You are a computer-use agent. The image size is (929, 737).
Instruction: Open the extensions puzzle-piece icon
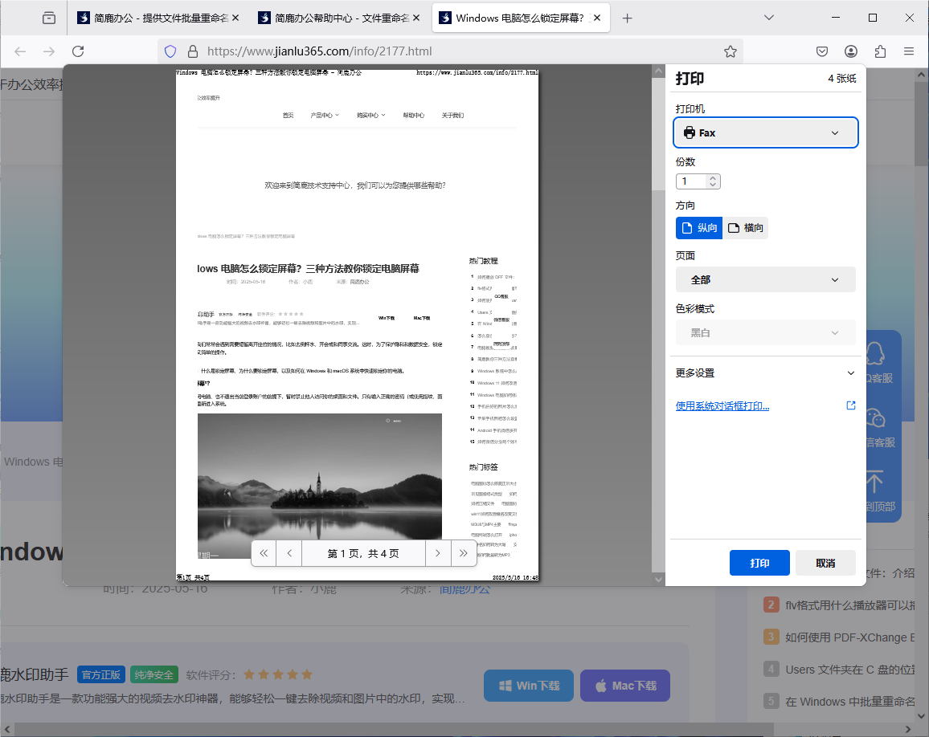tap(879, 51)
